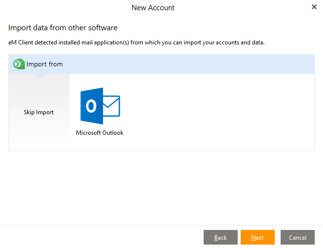The image size is (323, 248).
Task: Go Back to the previous step
Action: (x=220, y=237)
